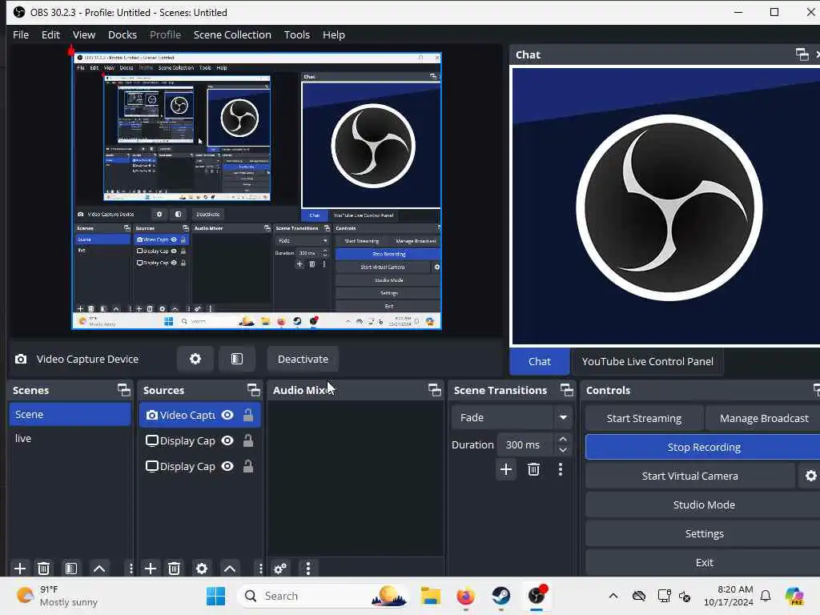This screenshot has height=615, width=820.
Task: Remove selected source with trash icon
Action: tap(174, 568)
